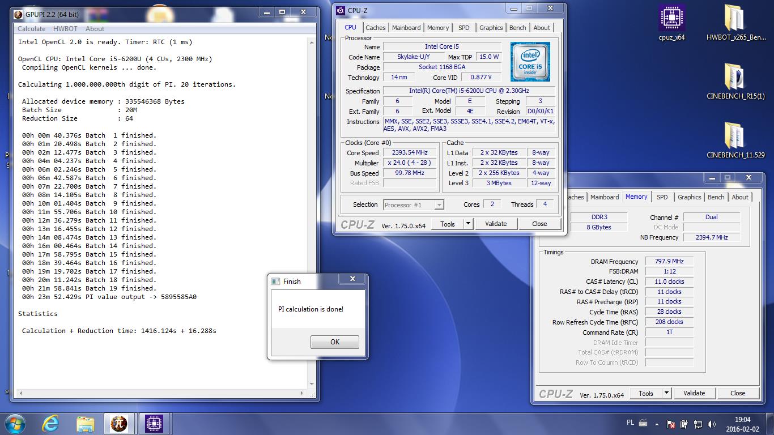The width and height of the screenshot is (774, 435).
Task: Select the CINEBENCH_R15(1) desktop folder
Action: coord(735,81)
